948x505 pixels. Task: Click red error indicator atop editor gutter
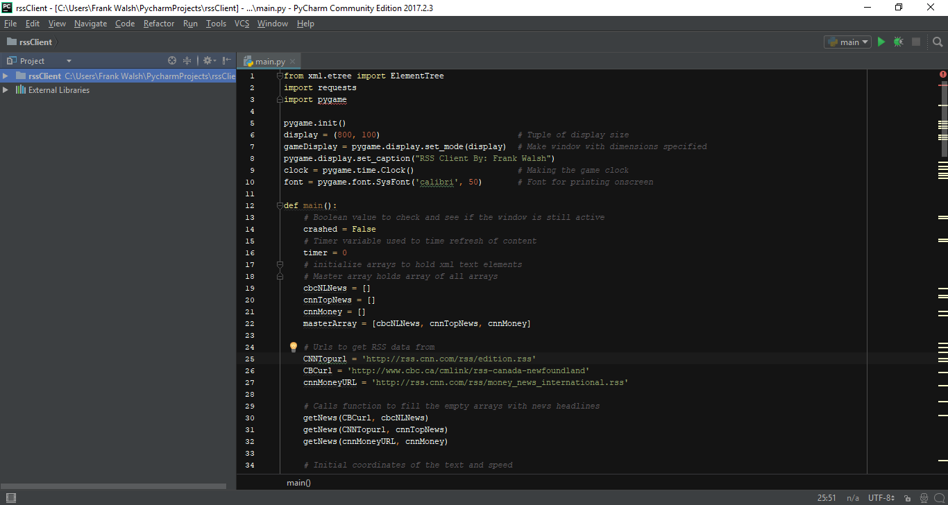(x=942, y=74)
